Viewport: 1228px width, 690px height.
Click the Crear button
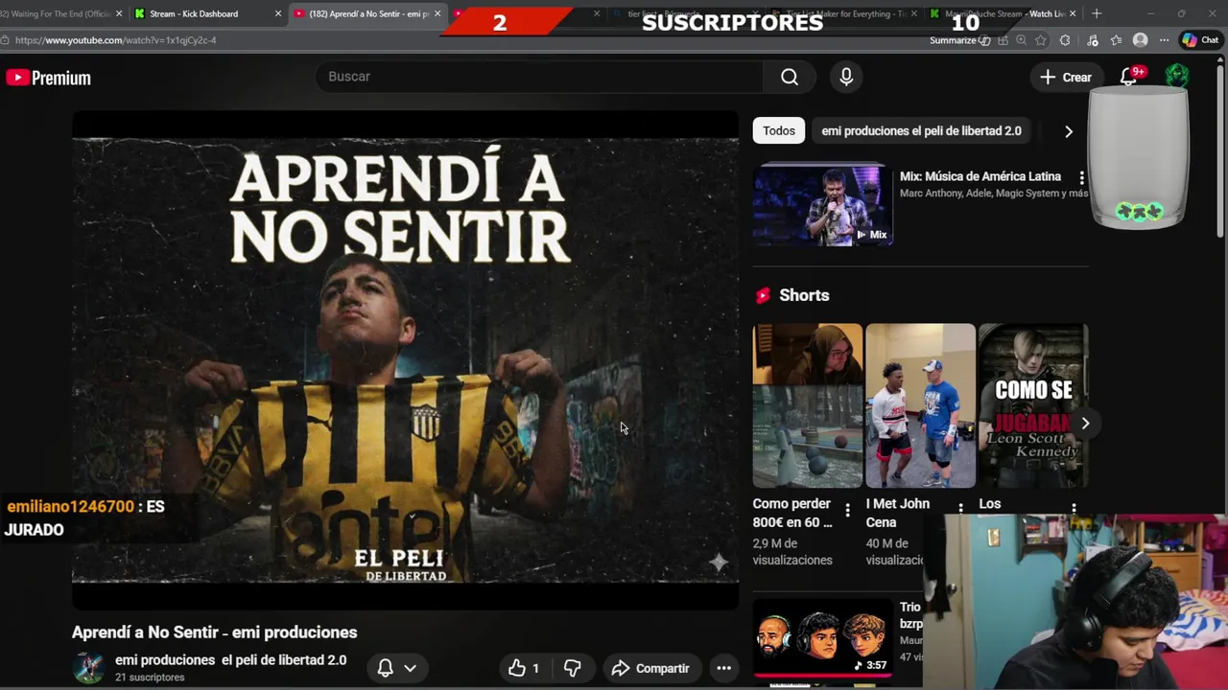point(1065,77)
